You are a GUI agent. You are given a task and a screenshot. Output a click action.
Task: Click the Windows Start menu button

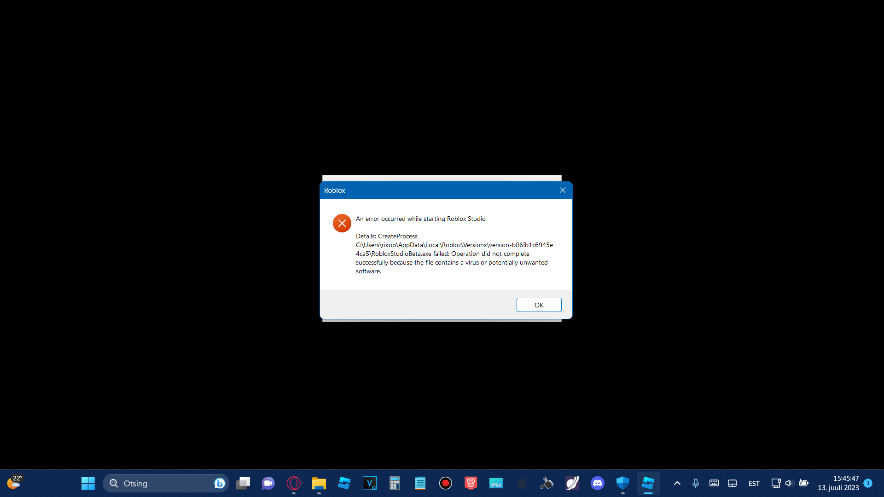pos(88,483)
